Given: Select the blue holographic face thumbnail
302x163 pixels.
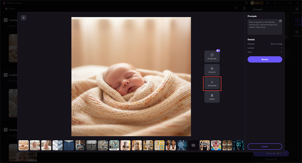Looking at the screenshot, I should (x=182, y=145).
